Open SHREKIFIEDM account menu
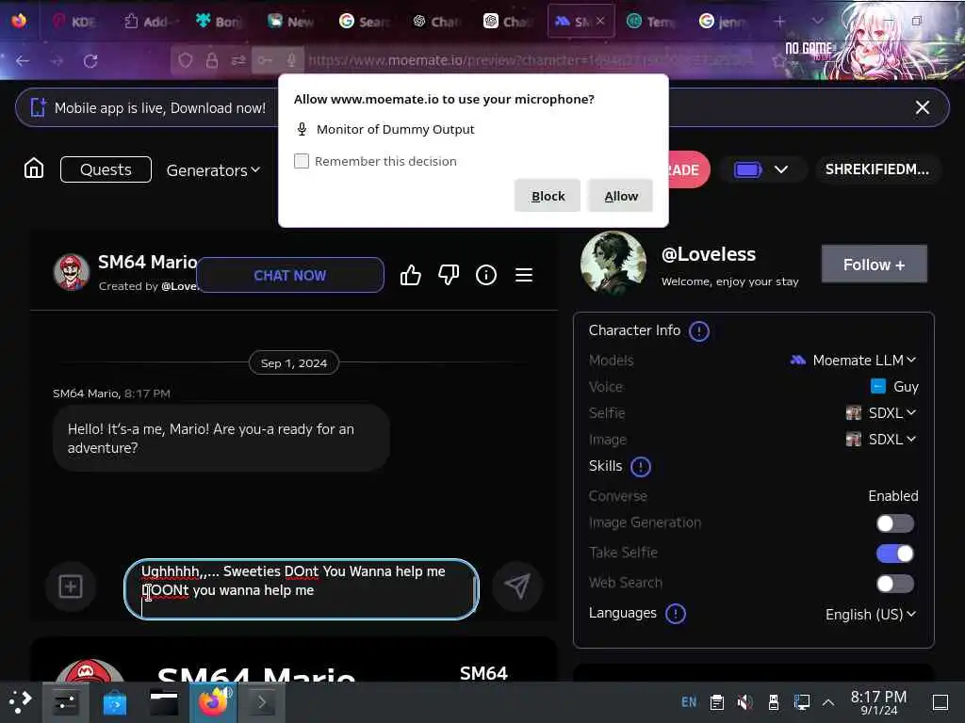965x723 pixels. pyautogui.click(x=877, y=169)
